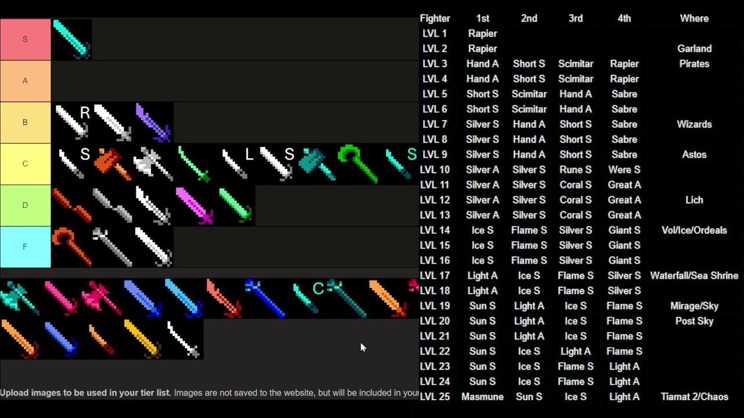Grab the teal axe from unranked pool

(19, 298)
